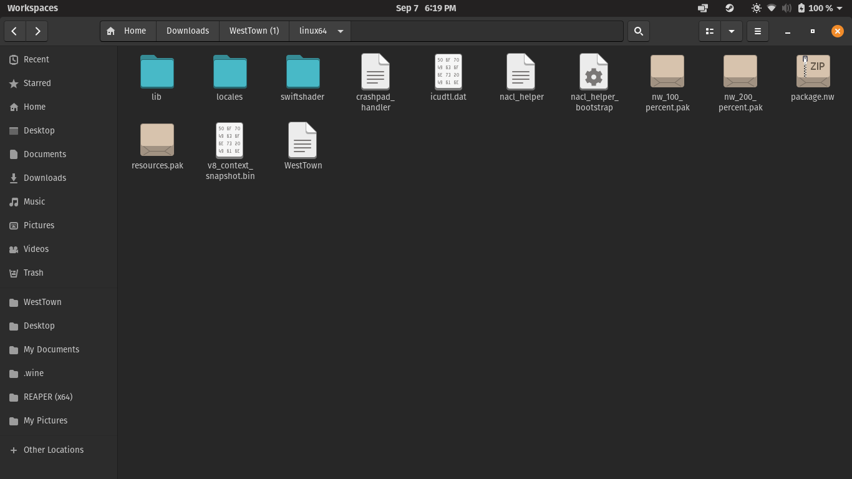
Task: Select the WestTown executable file
Action: point(303,140)
